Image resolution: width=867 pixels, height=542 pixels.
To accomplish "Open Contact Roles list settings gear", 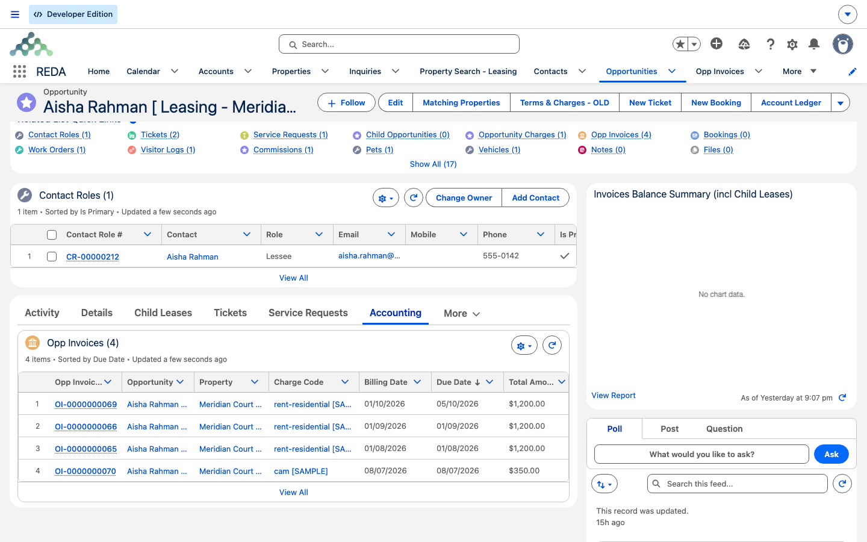I will [386, 198].
